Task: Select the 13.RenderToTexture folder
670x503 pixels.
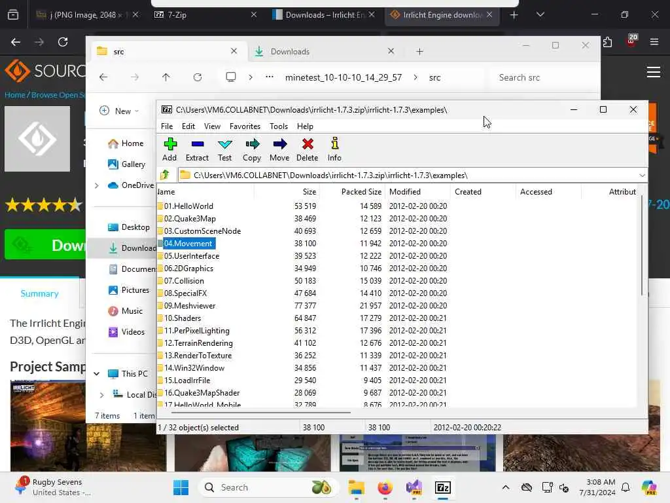Action: tap(198, 356)
